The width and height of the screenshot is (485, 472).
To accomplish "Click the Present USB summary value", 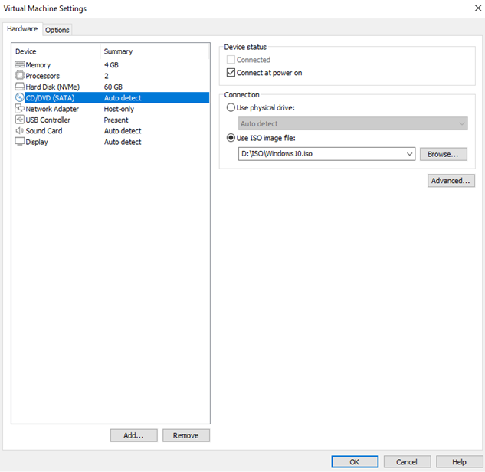I will (x=116, y=120).
